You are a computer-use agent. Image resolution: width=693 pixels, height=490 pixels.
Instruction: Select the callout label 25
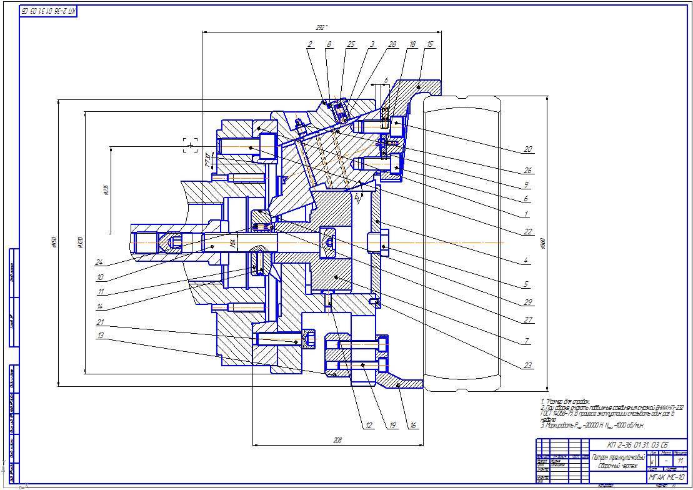pyautogui.click(x=351, y=44)
